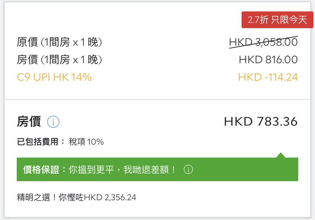Select the 已包括費用 label
Image resolution: width=315 pixels, height=220 pixels.
tap(38, 142)
